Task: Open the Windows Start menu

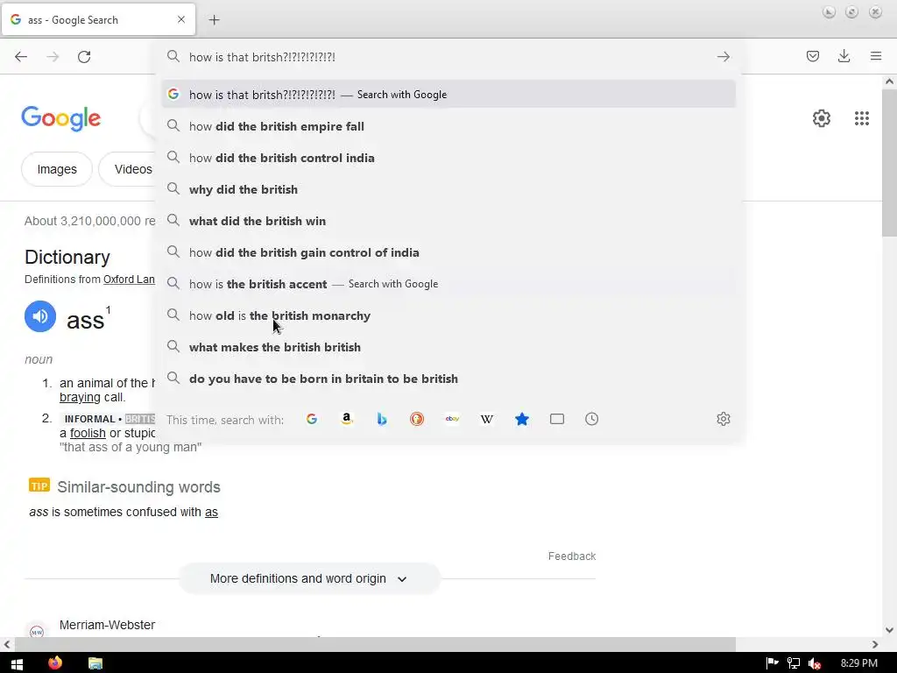Action: (17, 663)
